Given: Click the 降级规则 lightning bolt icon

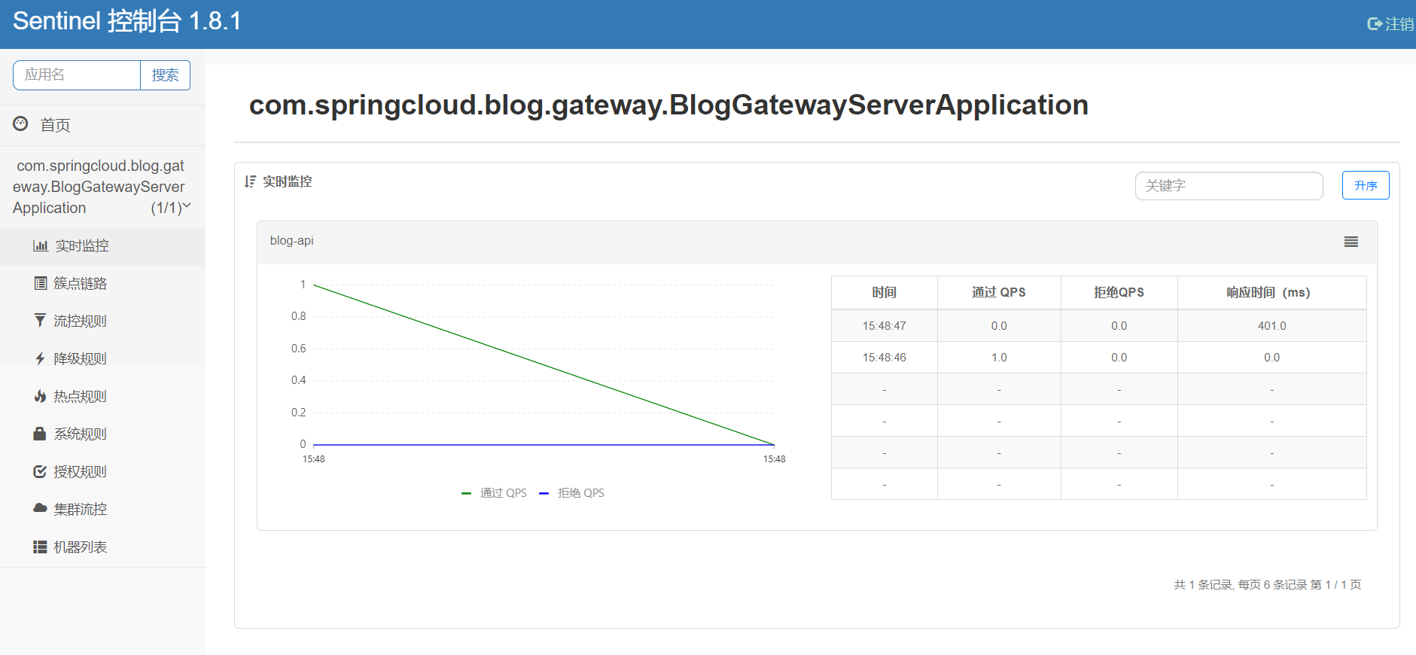Looking at the screenshot, I should point(40,358).
